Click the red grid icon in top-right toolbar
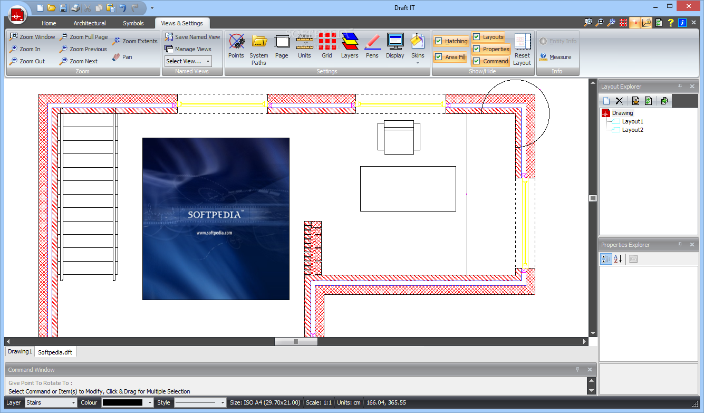This screenshot has width=704, height=413. (623, 23)
